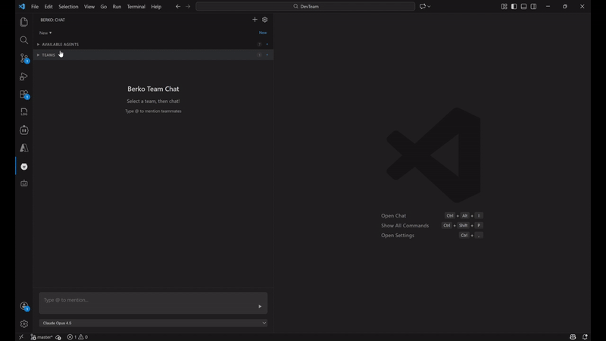Open the Edit menu
The height and width of the screenshot is (341, 606).
click(x=48, y=7)
